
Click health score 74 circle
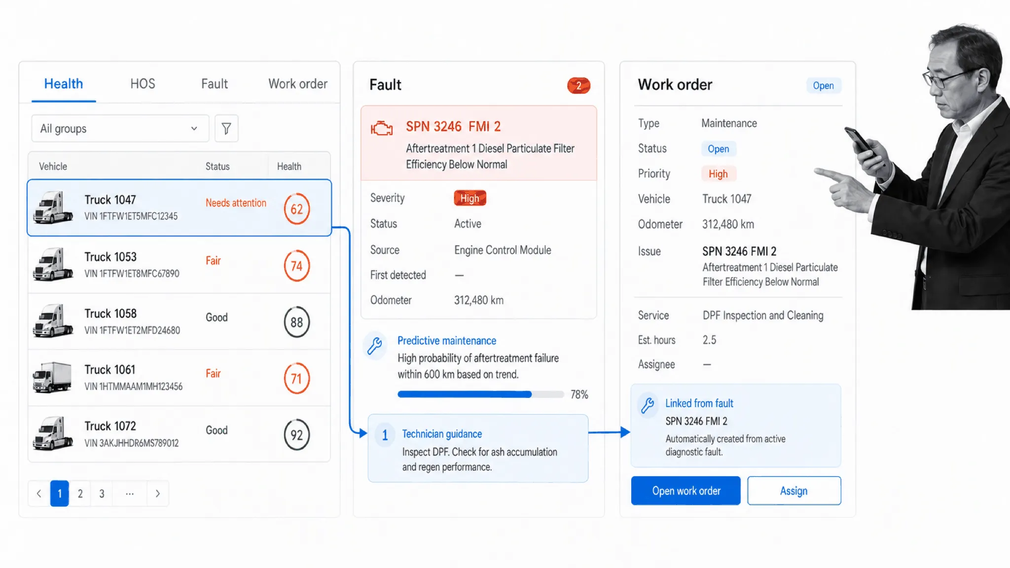[x=297, y=266]
